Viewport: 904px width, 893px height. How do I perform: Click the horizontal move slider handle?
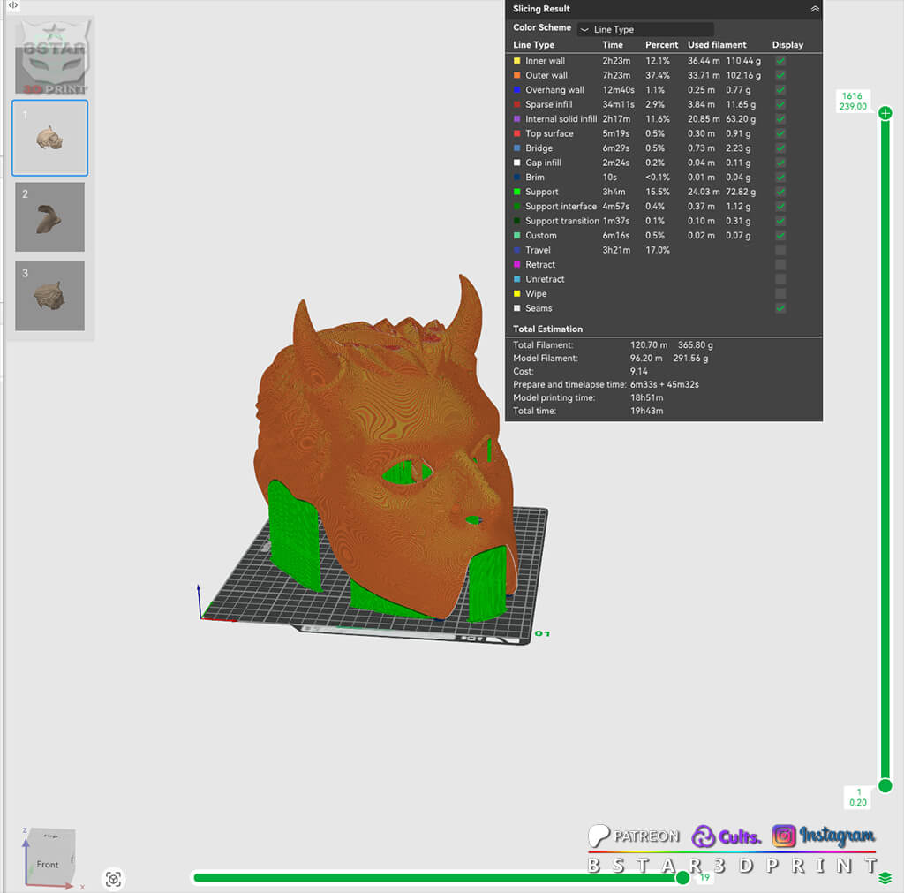(682, 877)
